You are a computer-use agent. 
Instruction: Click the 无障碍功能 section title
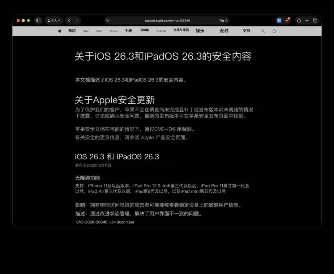(x=87, y=178)
